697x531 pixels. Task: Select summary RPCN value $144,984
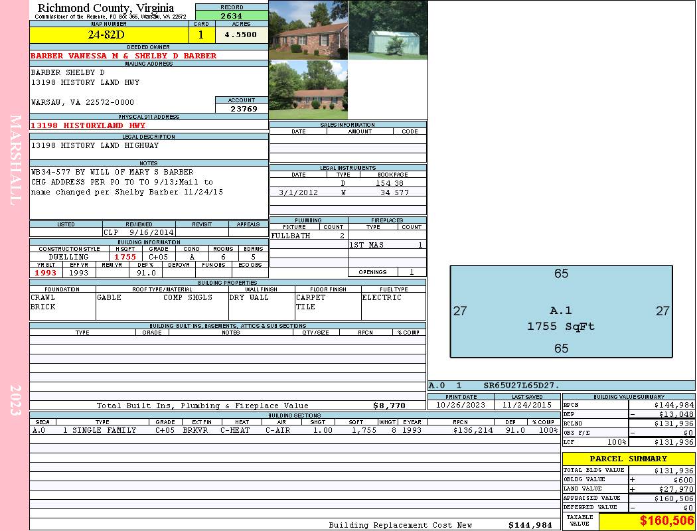pos(674,405)
